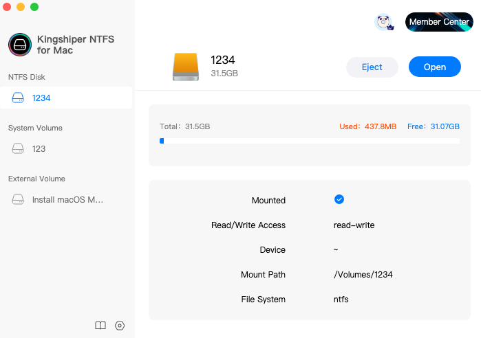Click the Mount Path label
The image size is (481, 338).
263,274
